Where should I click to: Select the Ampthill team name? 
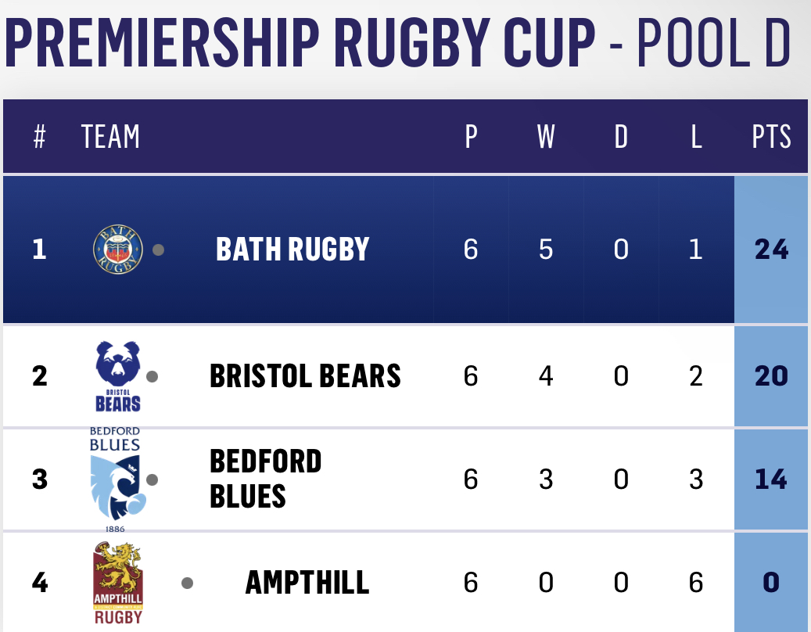tap(307, 583)
